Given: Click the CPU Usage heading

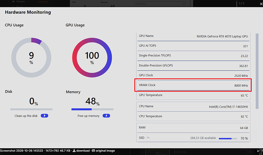Looking at the screenshot, I should pyautogui.click(x=14, y=25).
